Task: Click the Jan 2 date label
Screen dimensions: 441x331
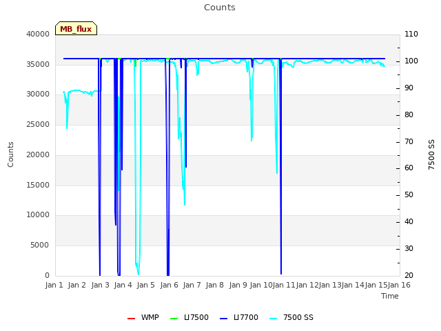Action: pos(76,285)
